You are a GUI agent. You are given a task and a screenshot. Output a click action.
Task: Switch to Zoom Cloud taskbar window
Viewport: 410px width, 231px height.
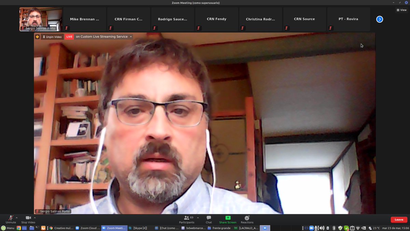point(87,228)
